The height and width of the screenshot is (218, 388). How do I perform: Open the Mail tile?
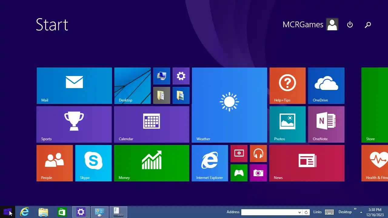(x=74, y=86)
